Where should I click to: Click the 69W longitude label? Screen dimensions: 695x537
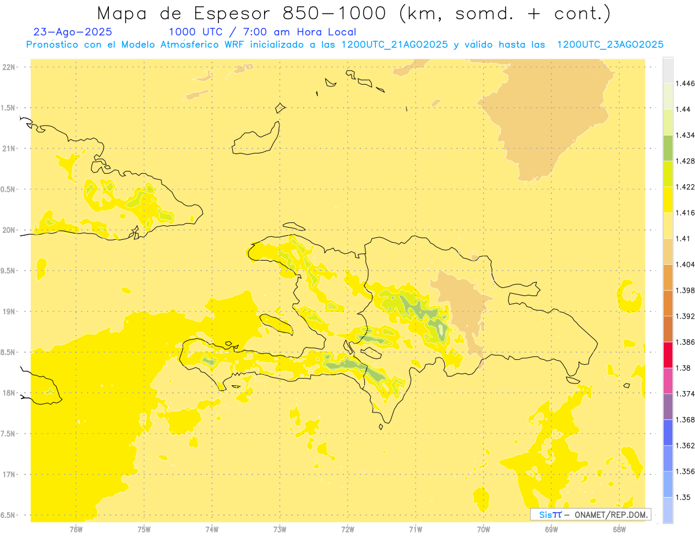coord(551,529)
